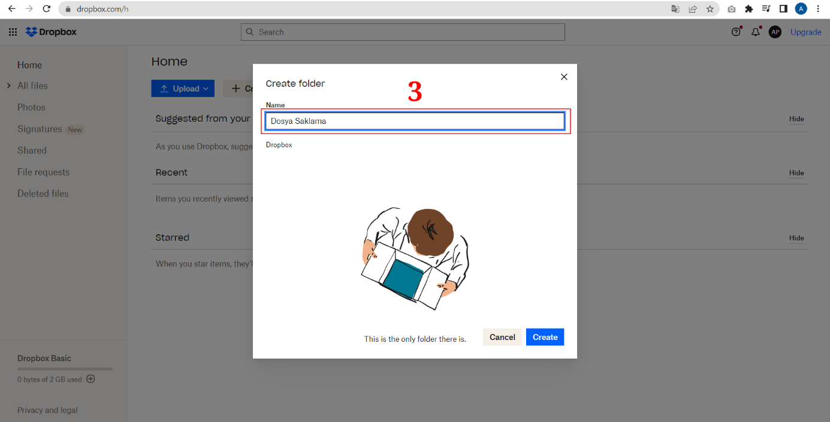
Task: Open the Privacy and legal link
Action: 47,410
